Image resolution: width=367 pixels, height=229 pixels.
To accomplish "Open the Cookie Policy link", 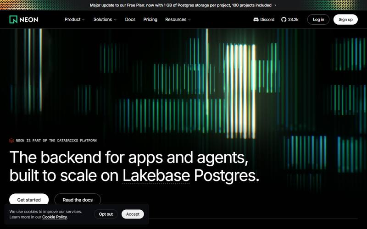I will pyautogui.click(x=55, y=217).
